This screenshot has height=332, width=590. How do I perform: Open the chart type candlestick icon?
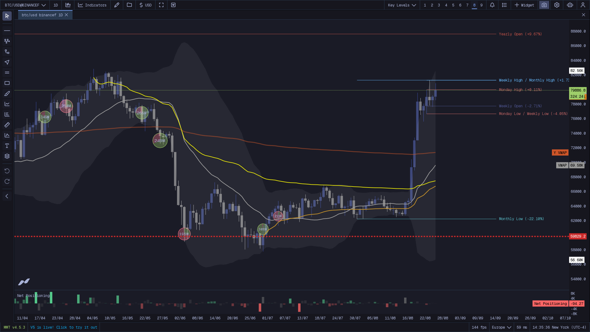click(68, 5)
